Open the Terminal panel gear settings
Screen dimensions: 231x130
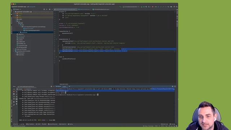point(173,87)
